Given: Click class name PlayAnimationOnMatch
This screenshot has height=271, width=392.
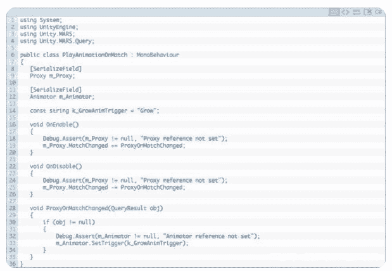Looking at the screenshot, I should (94, 55).
